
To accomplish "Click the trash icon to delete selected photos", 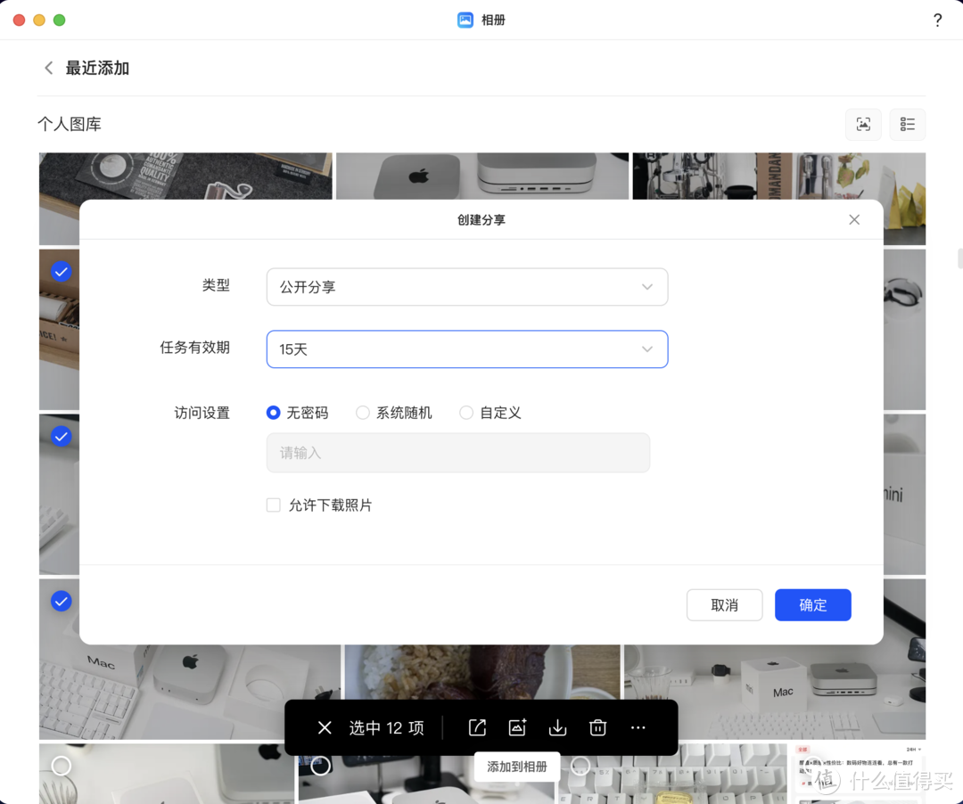I will pos(597,727).
